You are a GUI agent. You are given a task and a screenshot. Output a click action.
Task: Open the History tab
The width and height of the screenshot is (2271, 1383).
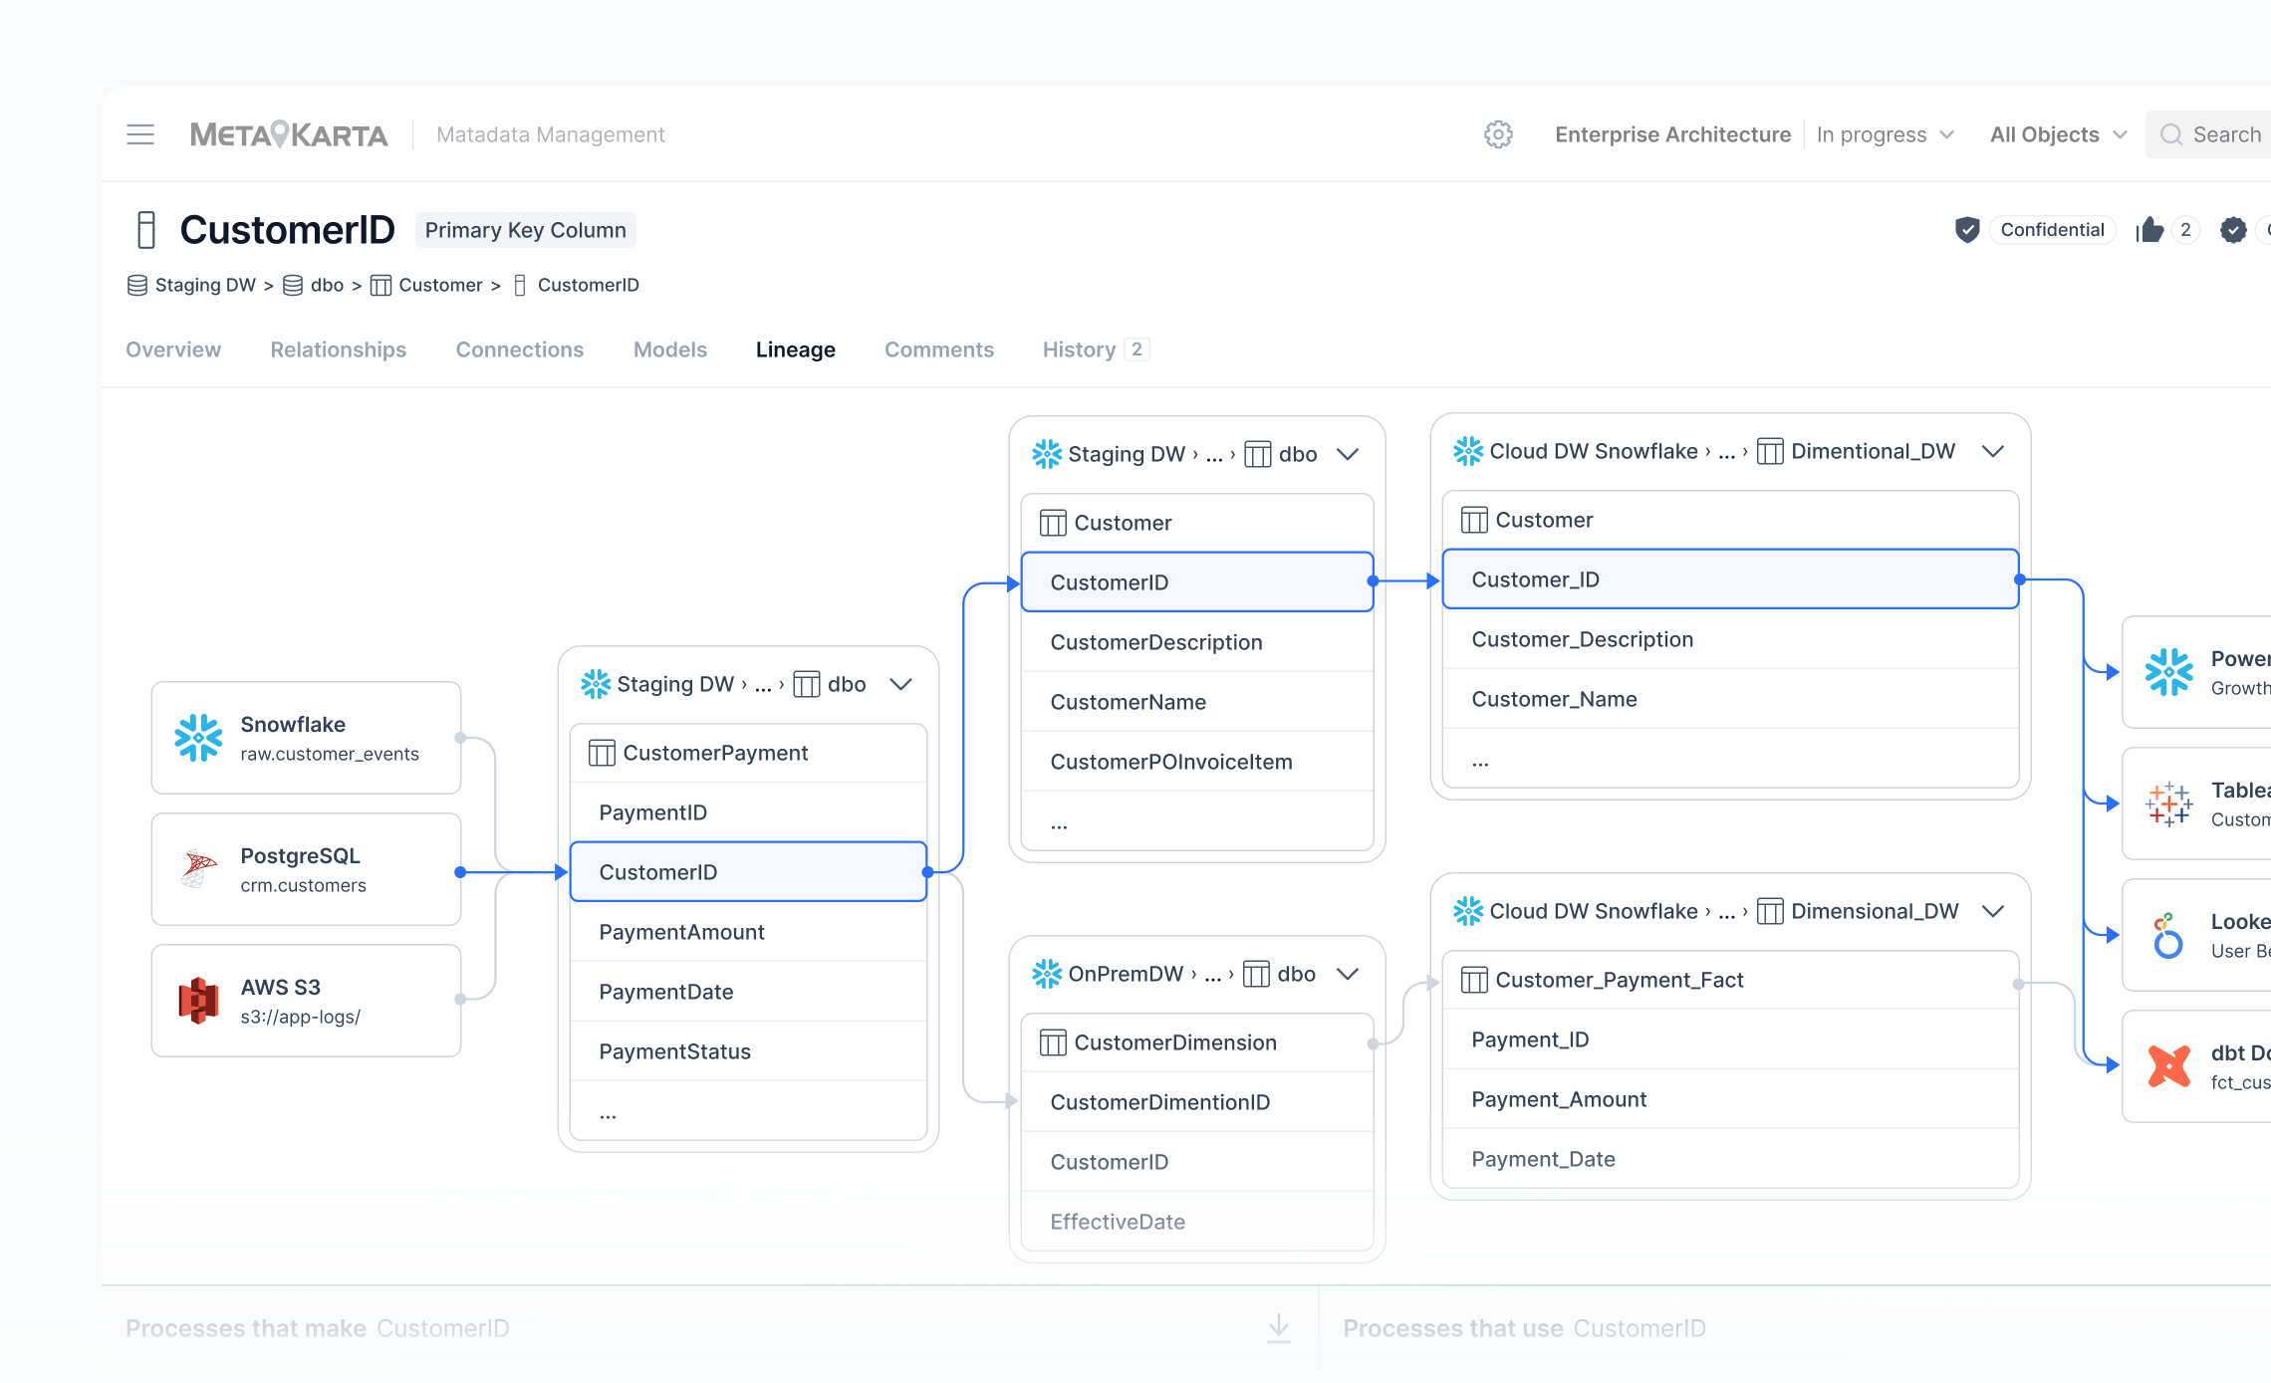[x=1096, y=349]
